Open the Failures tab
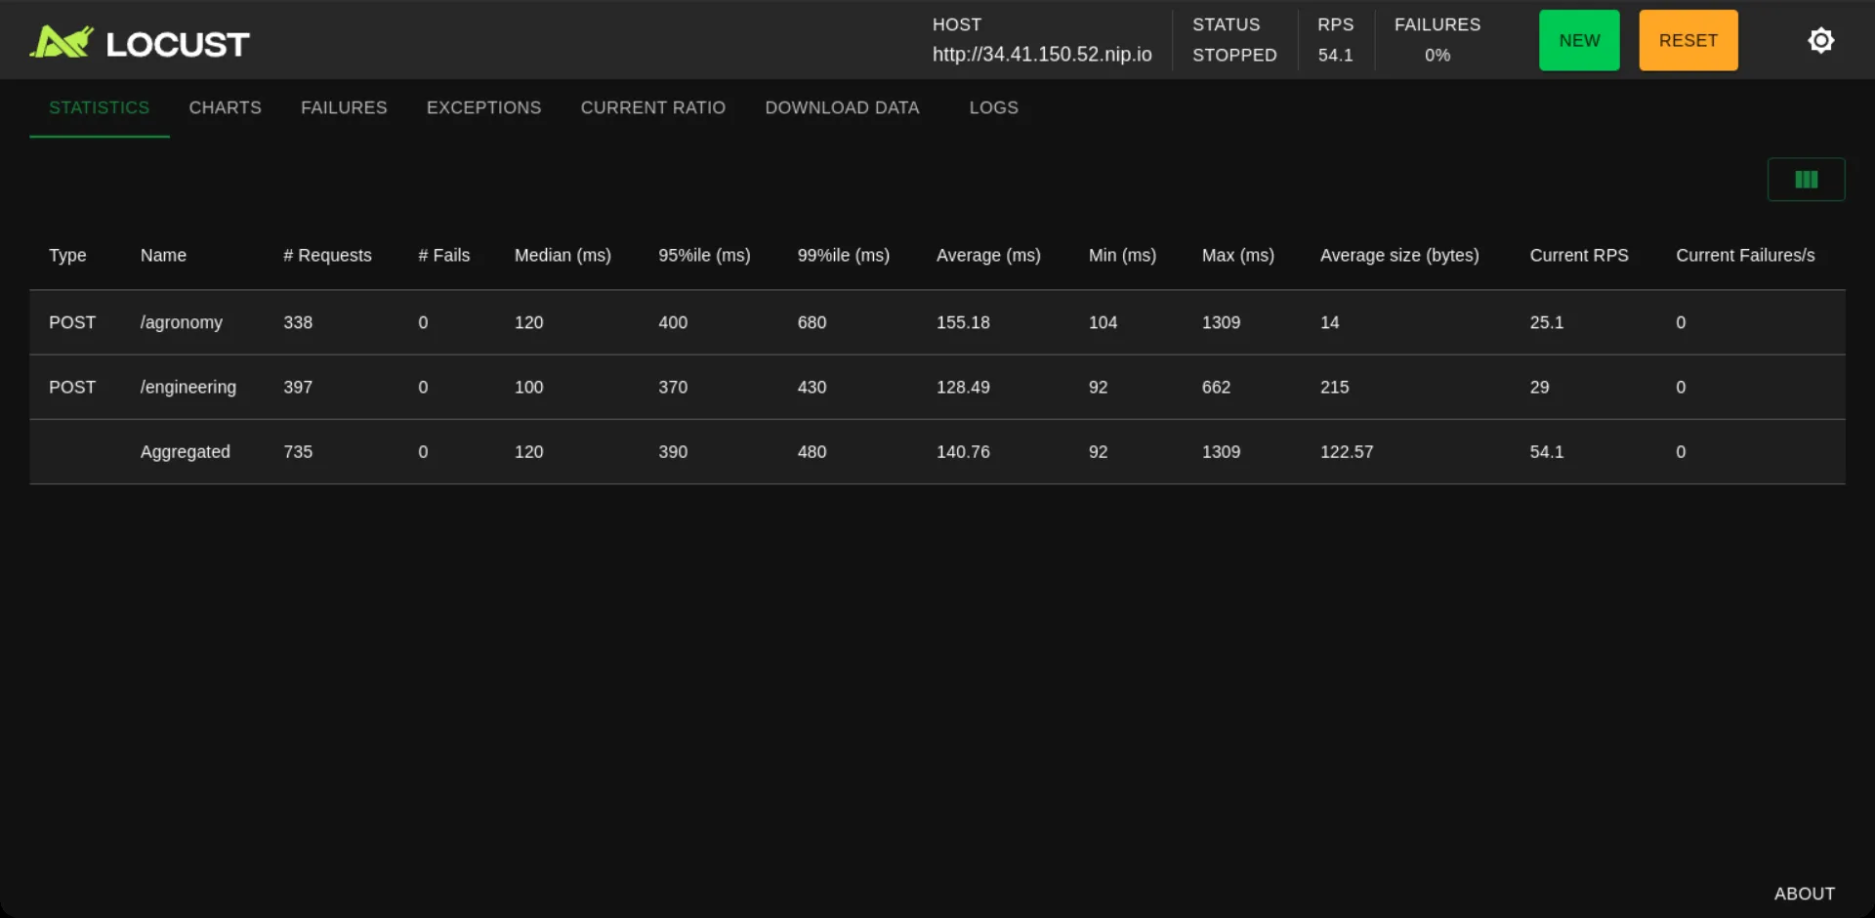The width and height of the screenshot is (1875, 918). click(x=344, y=107)
